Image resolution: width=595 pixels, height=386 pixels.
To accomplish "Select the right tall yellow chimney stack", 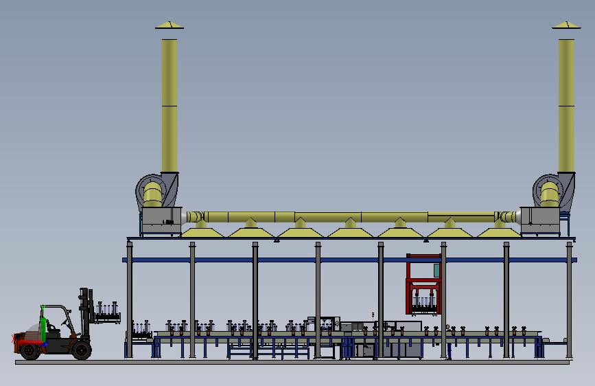I will click(x=566, y=106).
